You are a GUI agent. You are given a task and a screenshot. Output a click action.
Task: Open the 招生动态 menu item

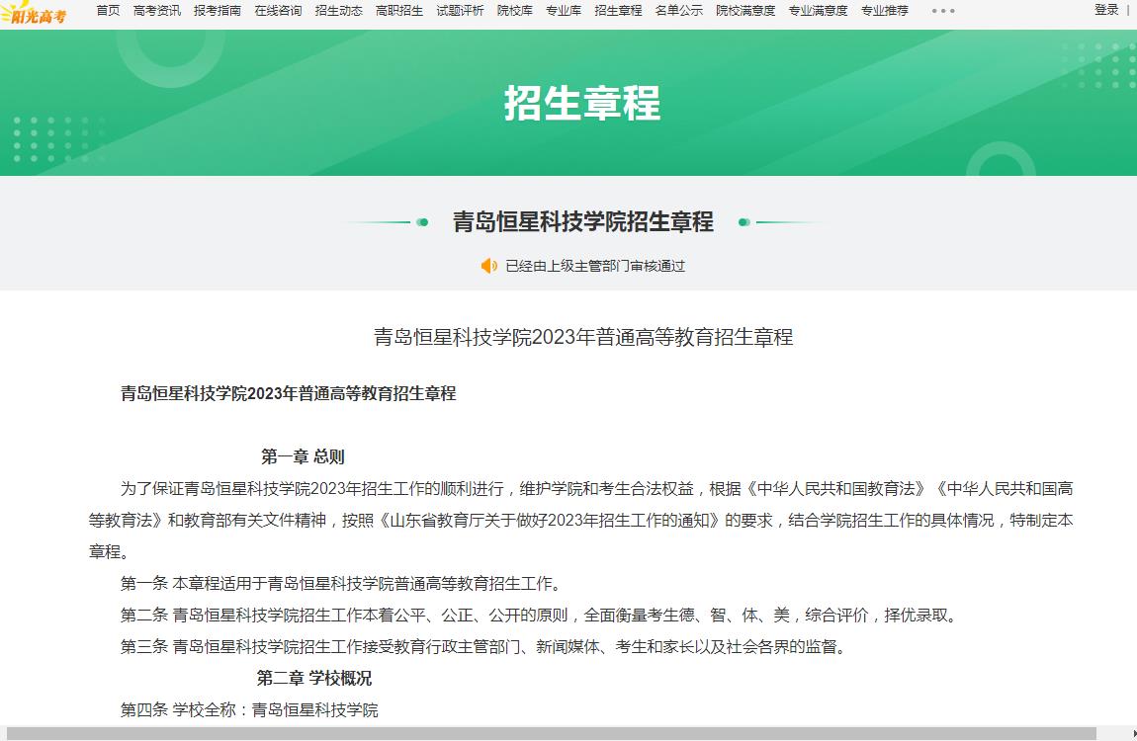[339, 10]
